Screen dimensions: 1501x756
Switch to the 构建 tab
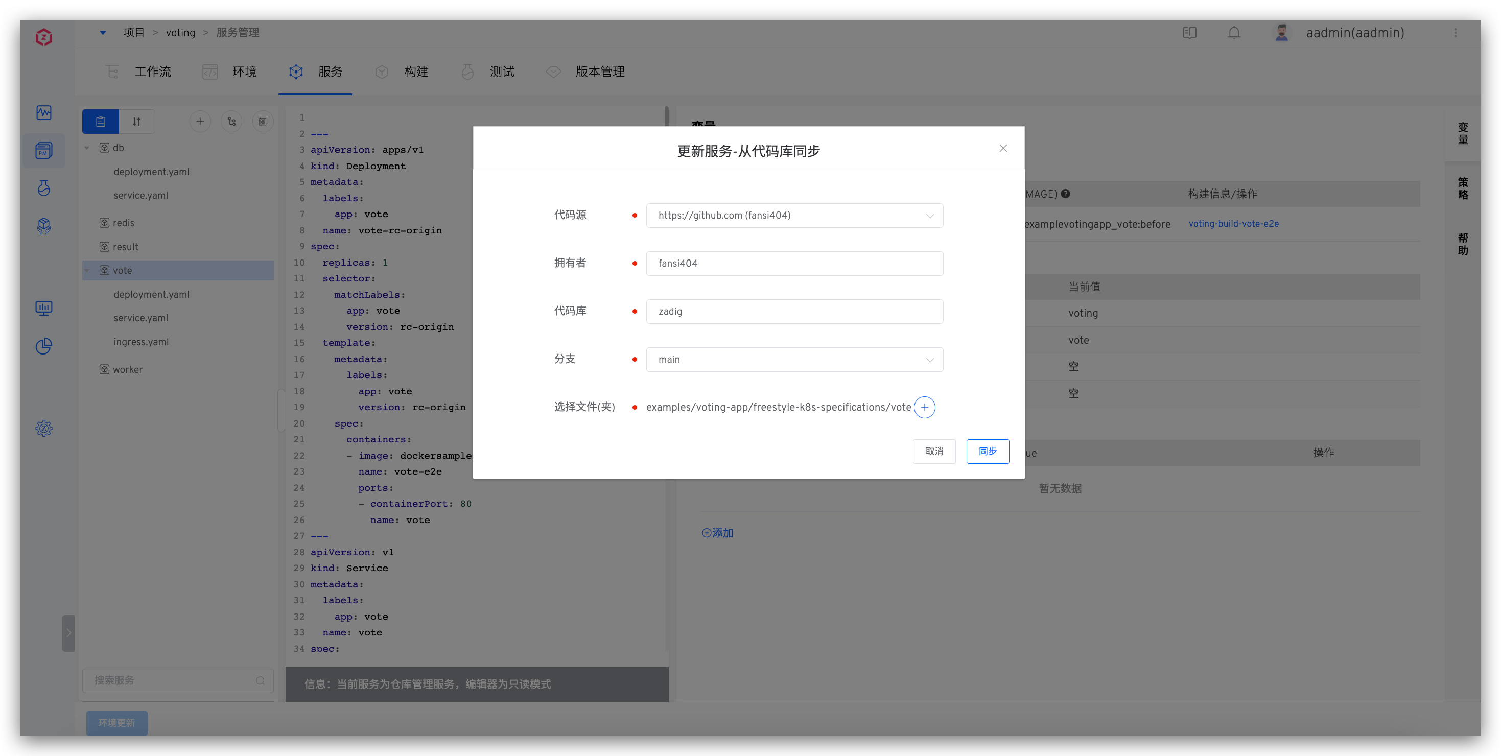click(415, 71)
